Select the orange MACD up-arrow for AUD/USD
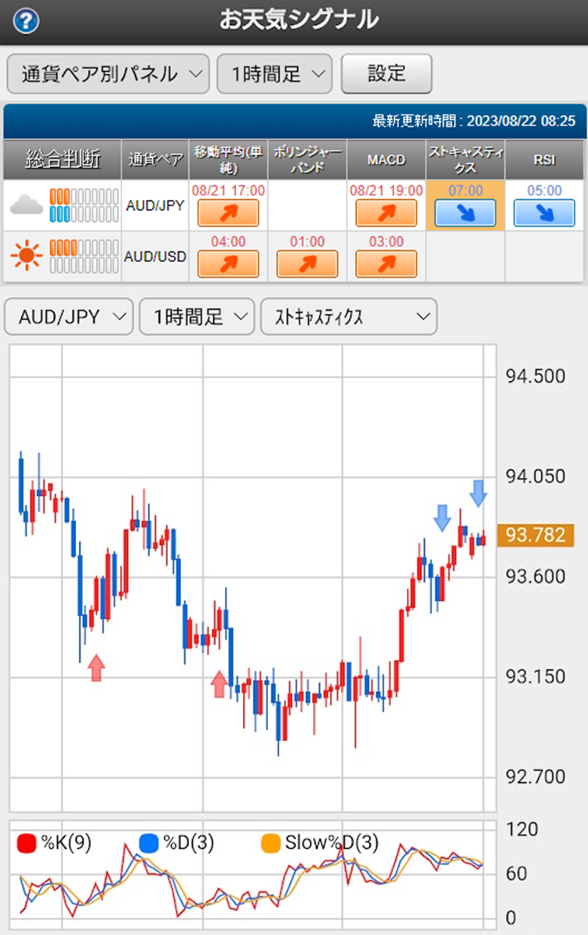 pos(385,264)
